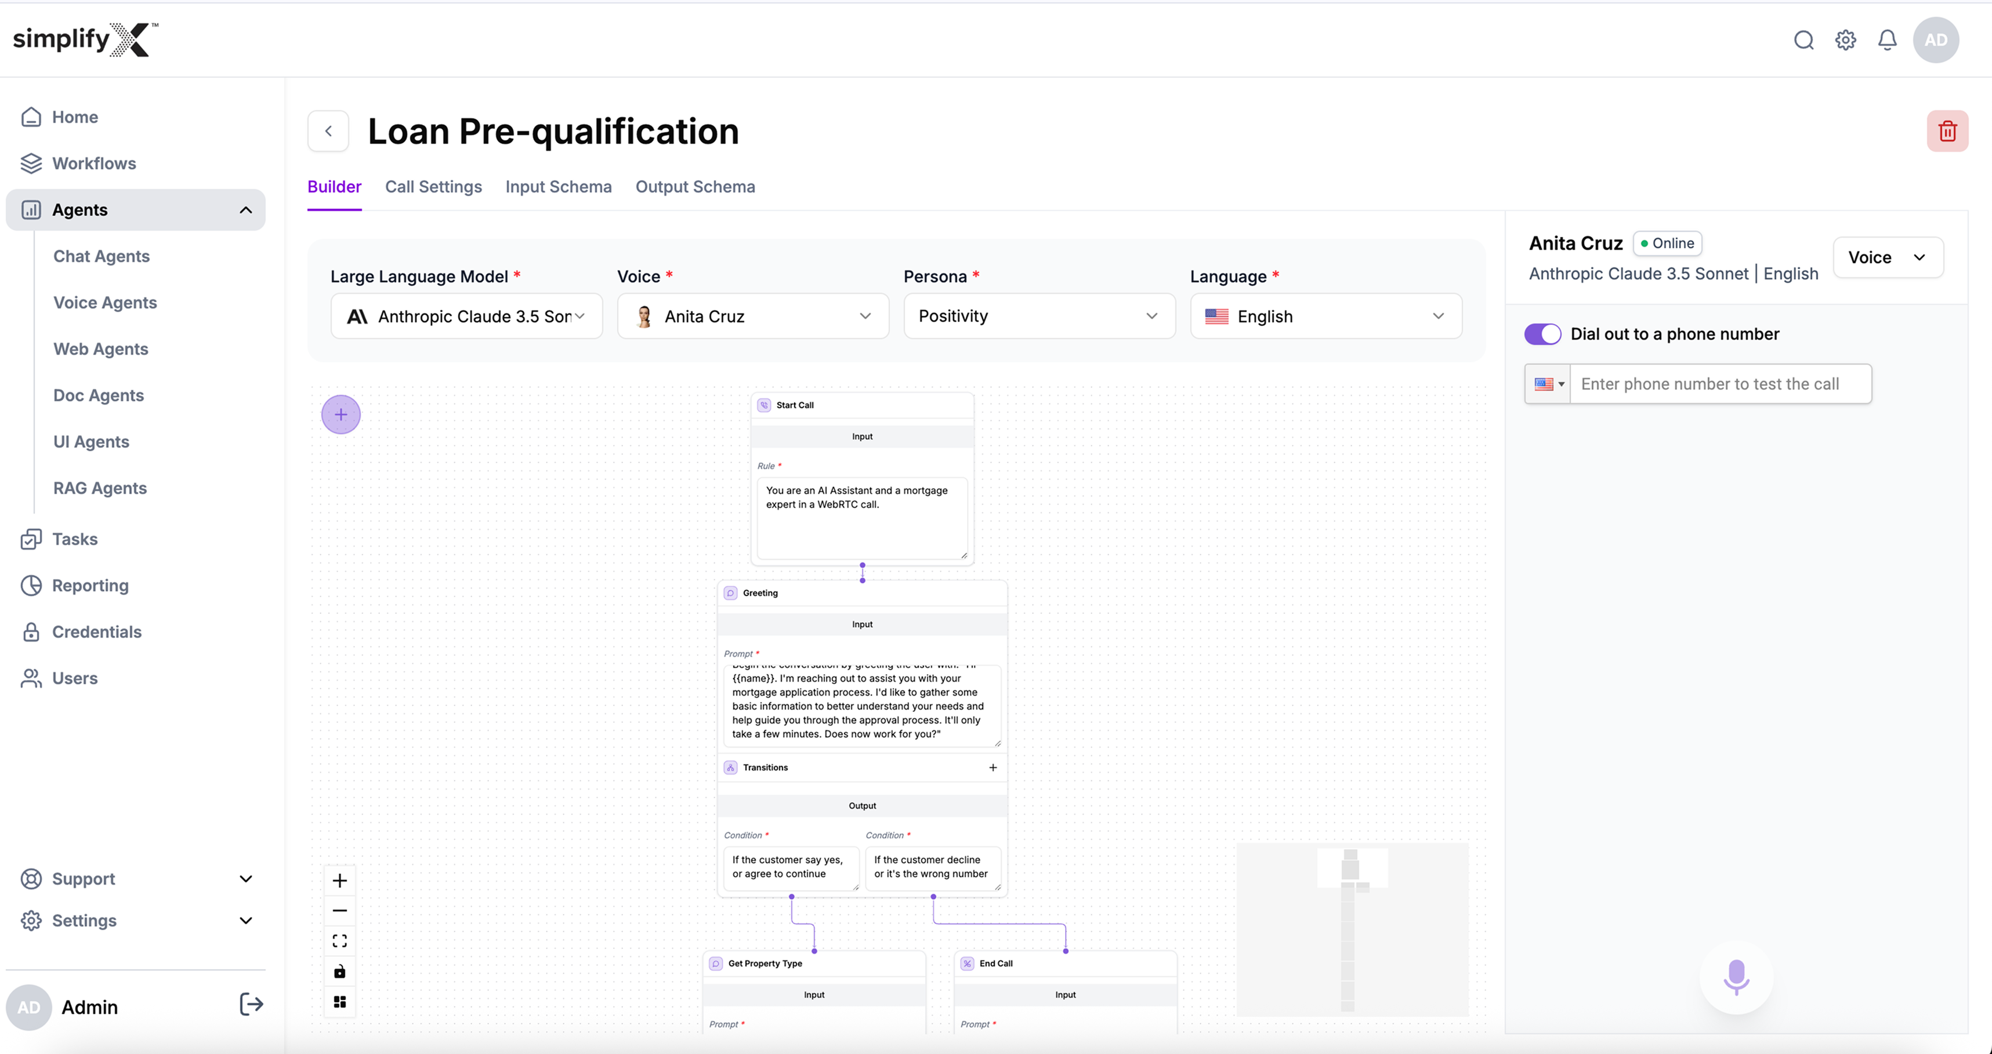Go to Voice Agents in sidebar
Image resolution: width=1992 pixels, height=1054 pixels.
[x=105, y=303]
